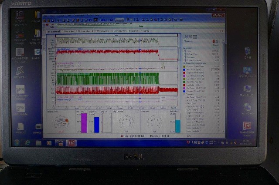The height and width of the screenshot is (185, 279).
Task: Click the Engine RPM dial gauge
Action: point(61,122)
